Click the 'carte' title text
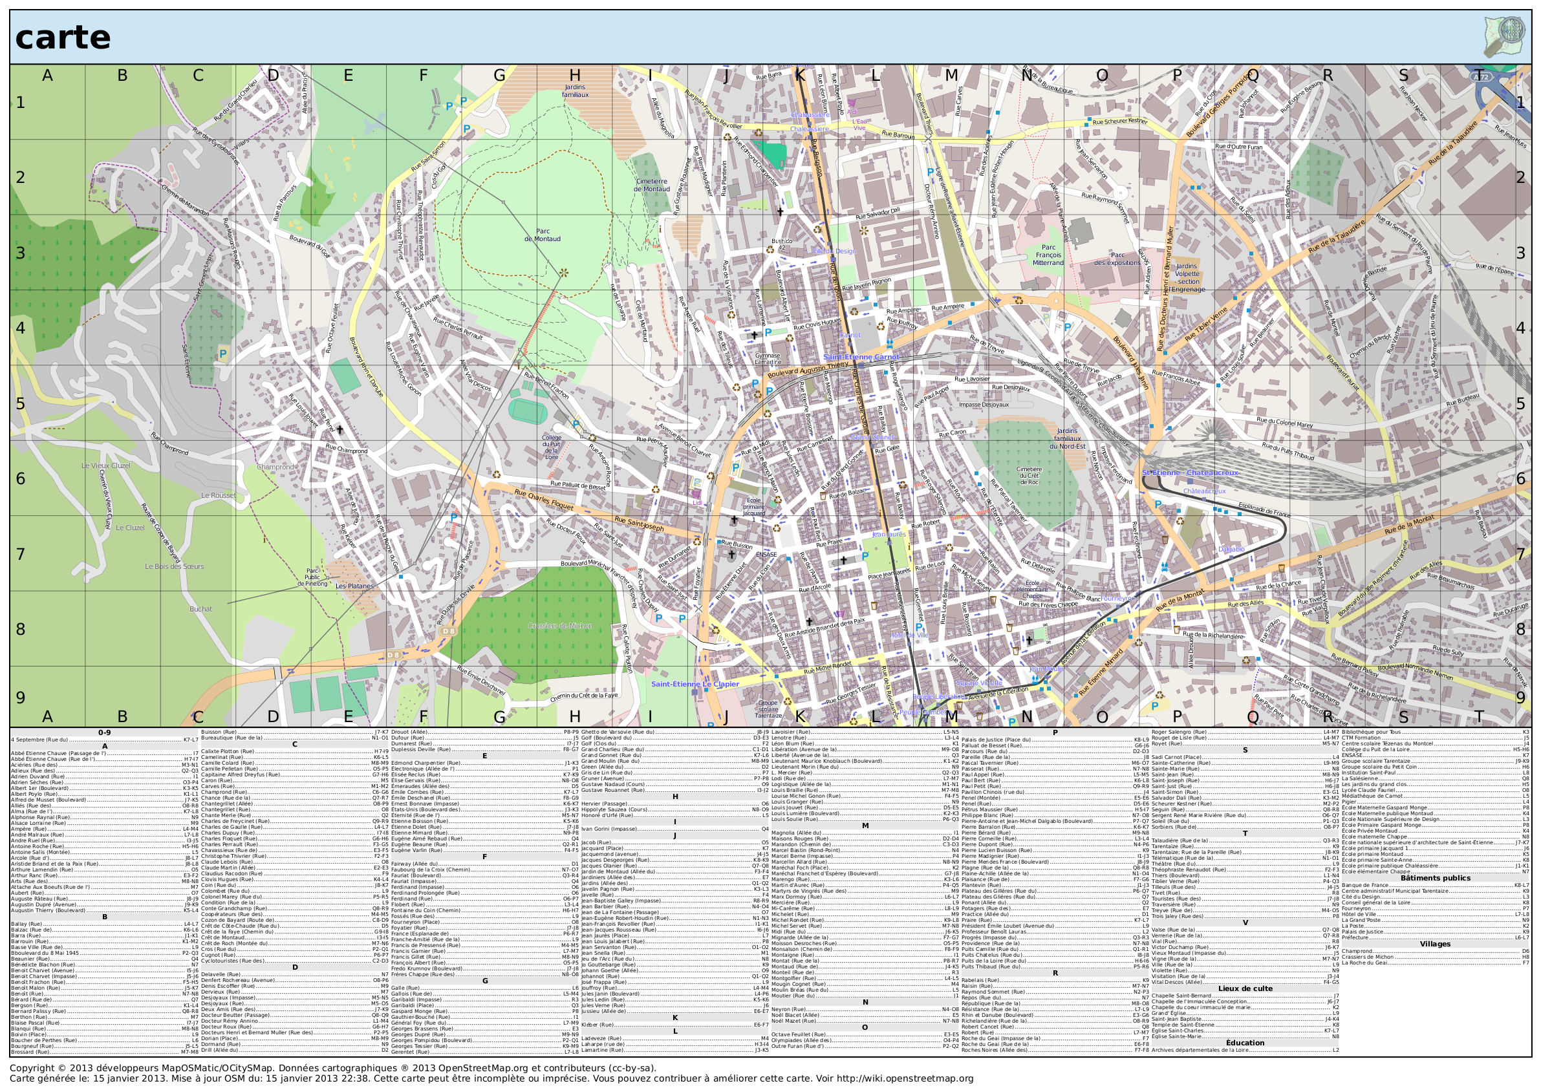Screen dimensions: 1541x1088 (63, 37)
